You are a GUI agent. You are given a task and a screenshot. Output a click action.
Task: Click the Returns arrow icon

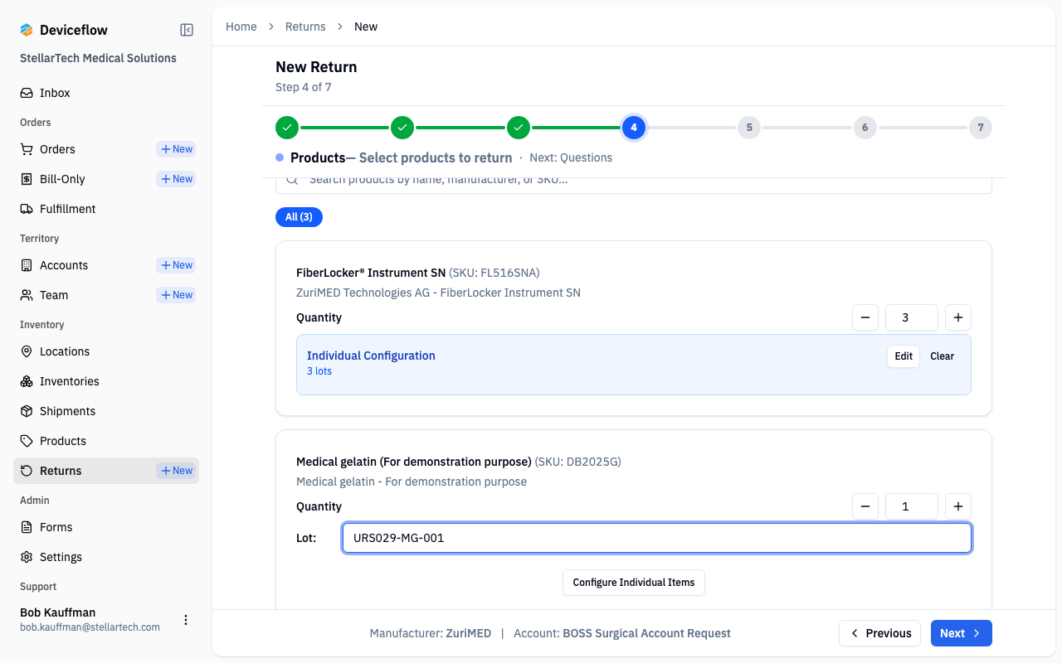point(27,471)
